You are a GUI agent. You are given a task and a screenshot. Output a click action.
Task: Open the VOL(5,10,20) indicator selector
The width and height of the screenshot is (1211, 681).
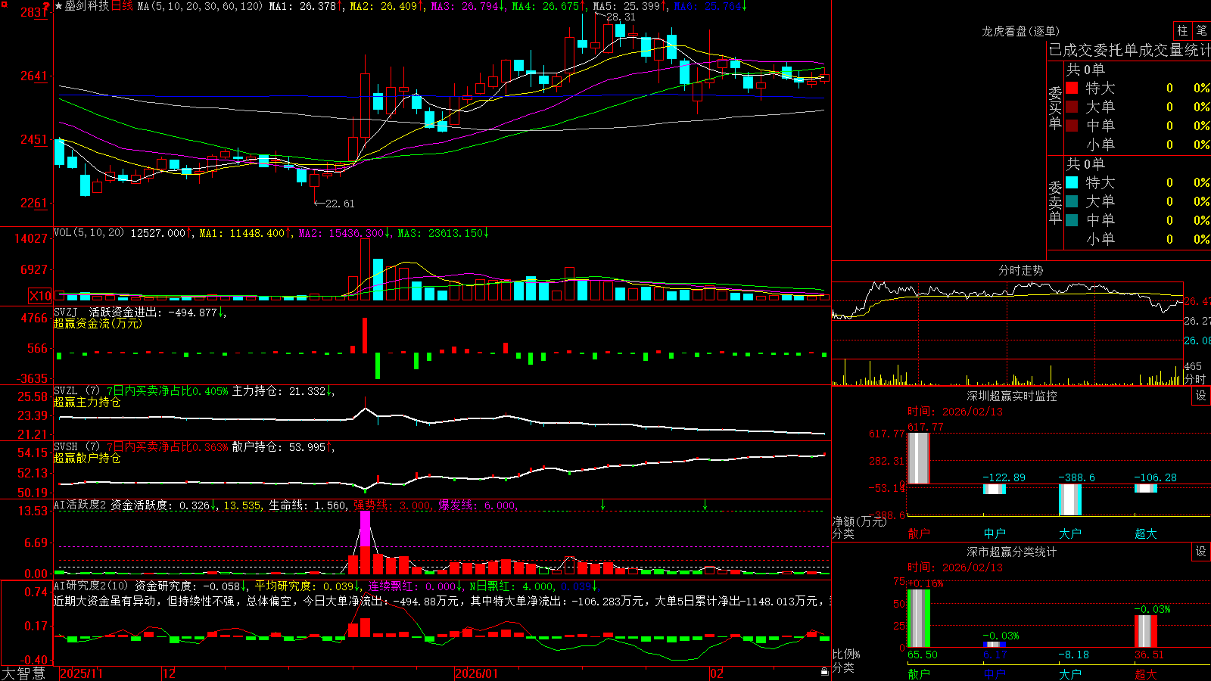point(89,232)
